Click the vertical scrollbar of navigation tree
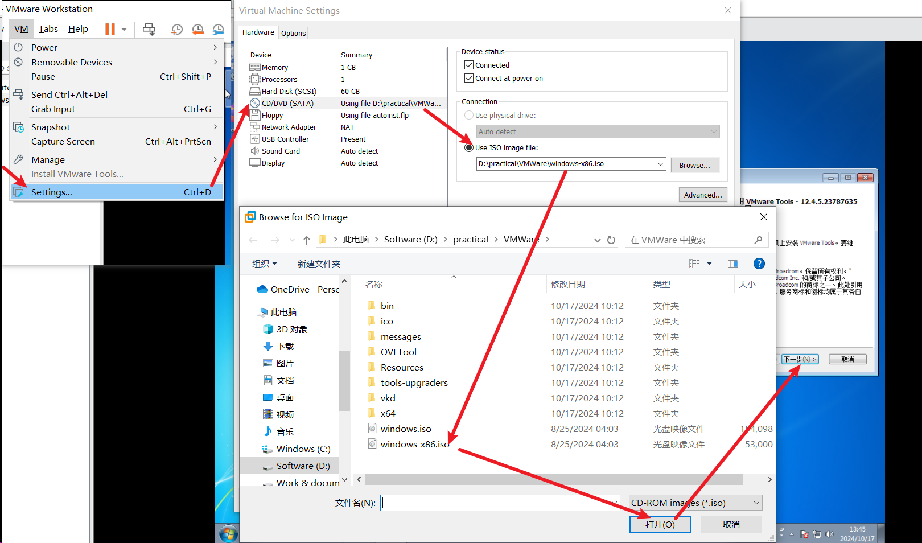The width and height of the screenshot is (922, 543). 344,380
